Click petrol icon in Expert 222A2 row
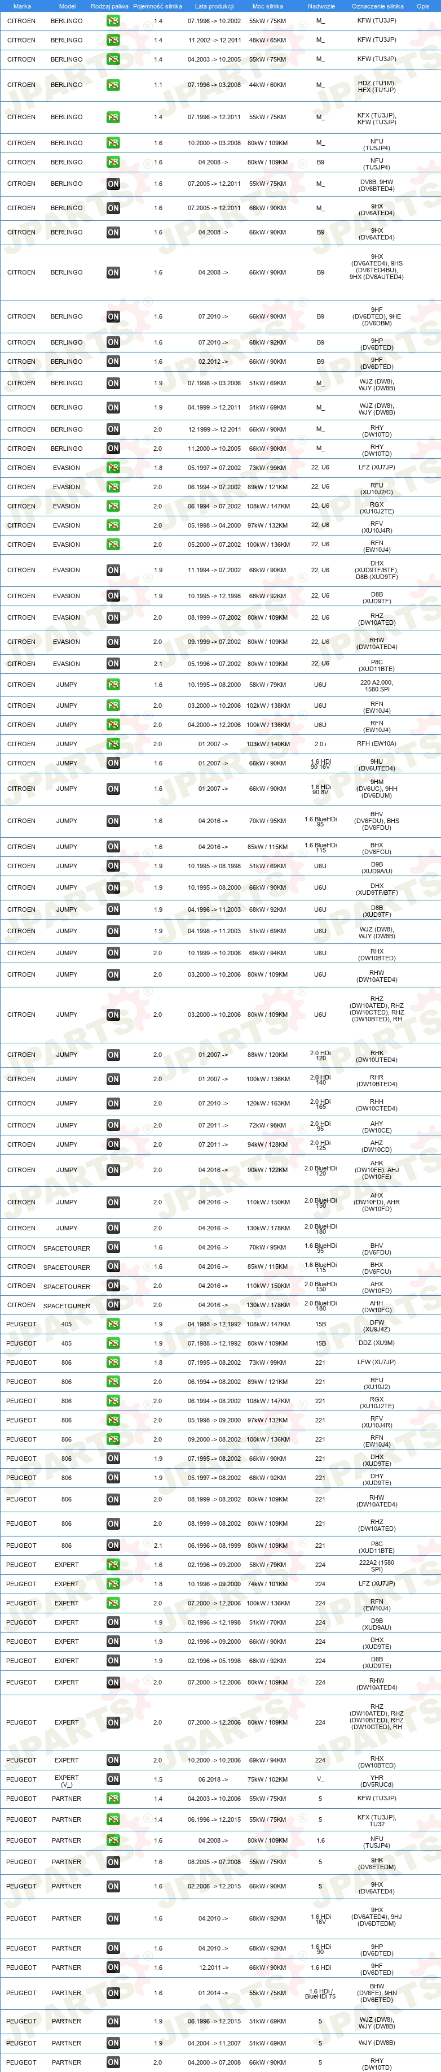This screenshot has height=2072, width=441. pyautogui.click(x=113, y=1566)
